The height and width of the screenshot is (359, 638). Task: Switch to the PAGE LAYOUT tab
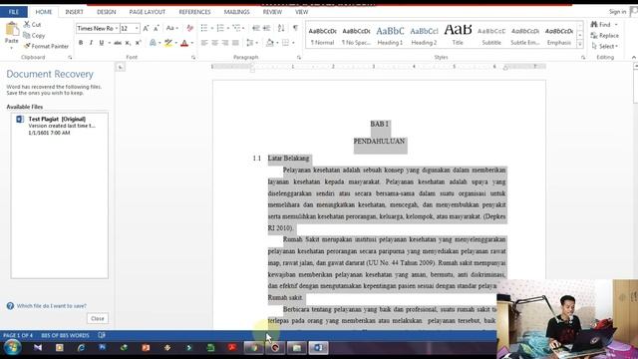148,12
